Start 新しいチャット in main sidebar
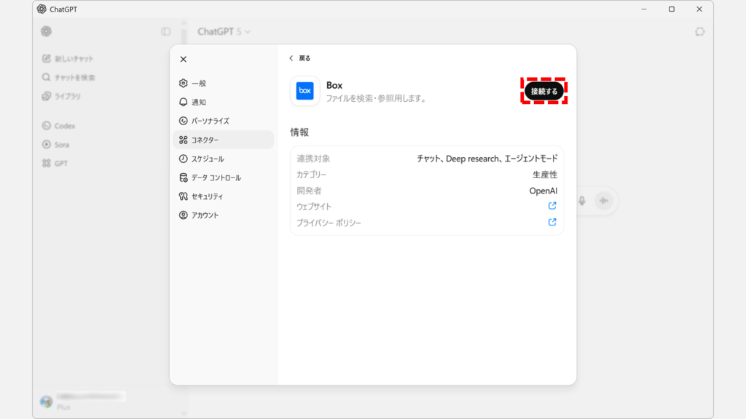The width and height of the screenshot is (746, 419). point(68,58)
